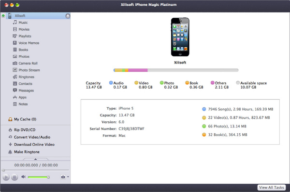290x192 pixels.
Task: Click the Rip DVD/CD flame icon
Action: (x=10, y=130)
